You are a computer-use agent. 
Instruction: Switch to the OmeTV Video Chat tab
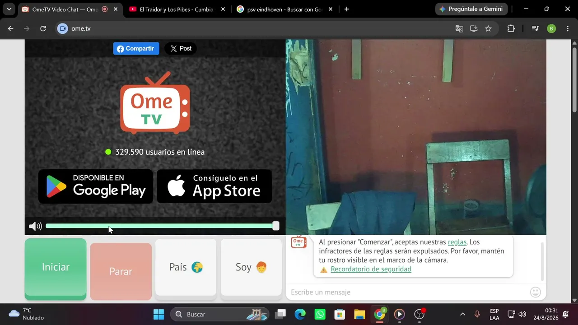point(65,9)
